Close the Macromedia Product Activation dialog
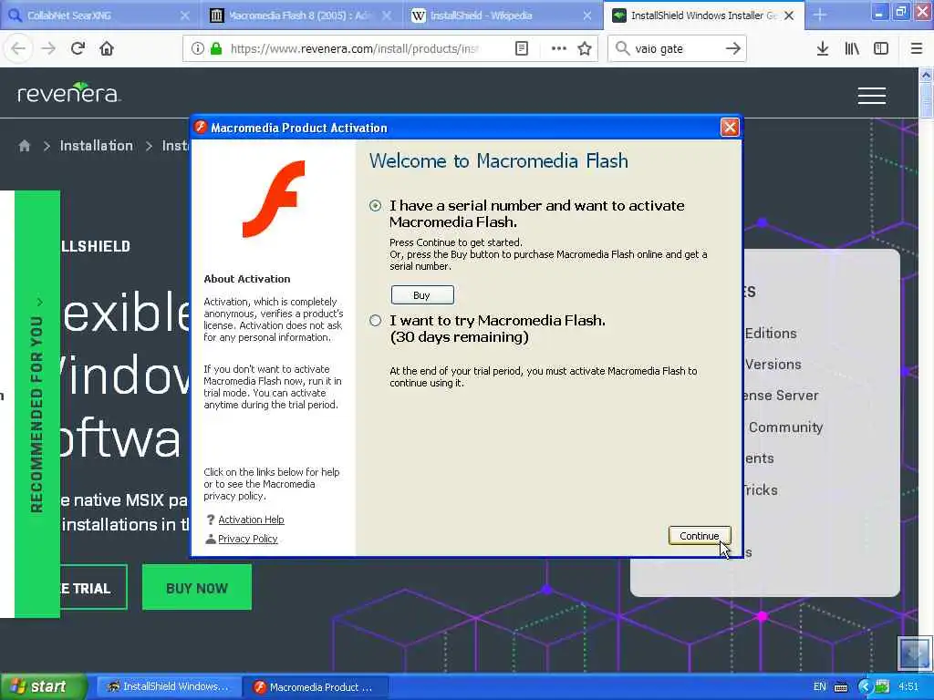Viewport: 934px width, 700px height. click(x=730, y=128)
